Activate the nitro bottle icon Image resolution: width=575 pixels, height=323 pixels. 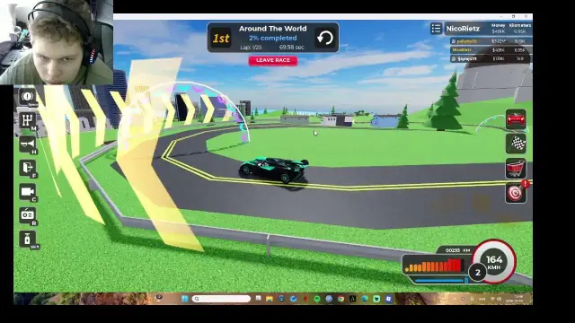(x=27, y=240)
